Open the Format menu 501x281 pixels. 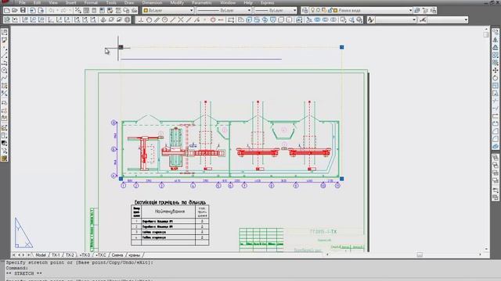click(91, 2)
